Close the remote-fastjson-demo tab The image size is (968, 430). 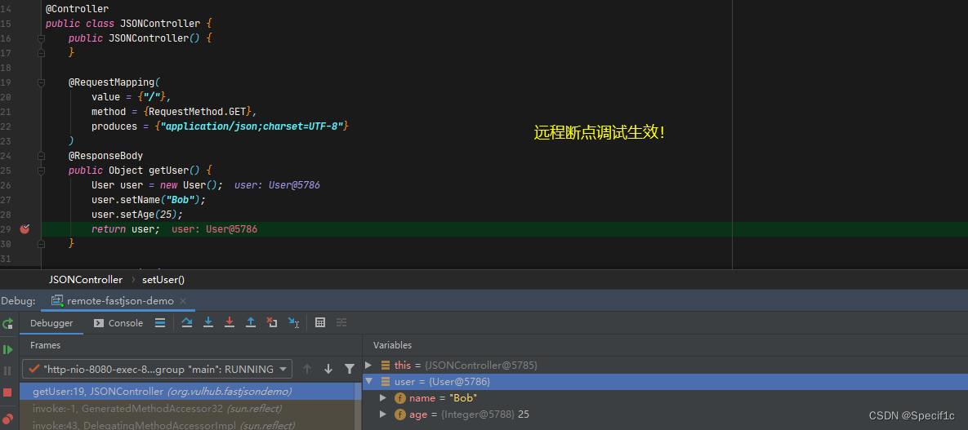183,301
